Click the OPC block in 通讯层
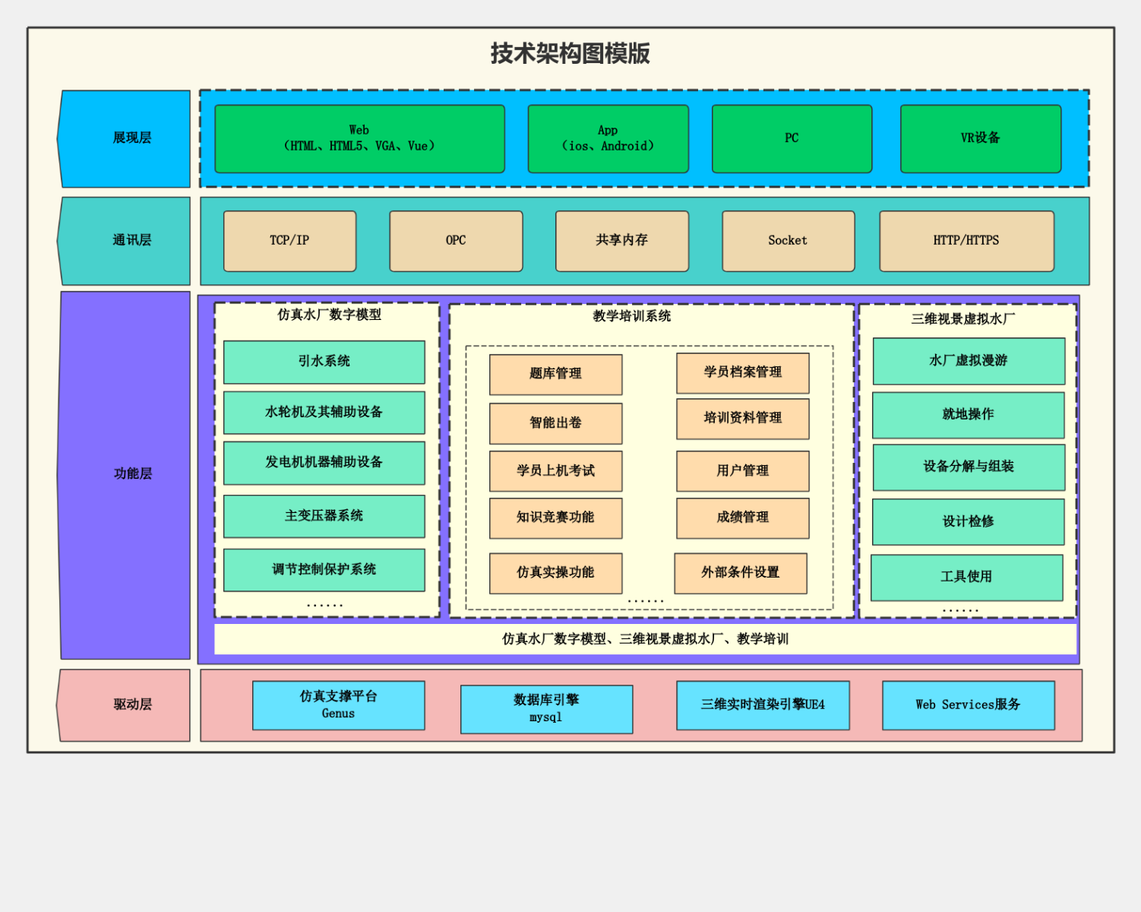This screenshot has height=912, width=1141. click(456, 240)
